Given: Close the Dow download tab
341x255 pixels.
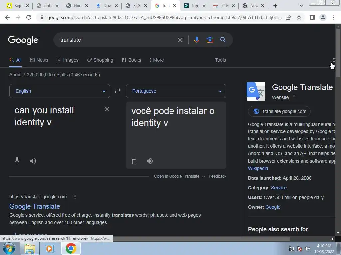Looking at the screenshot, I should [x=116, y=6].
